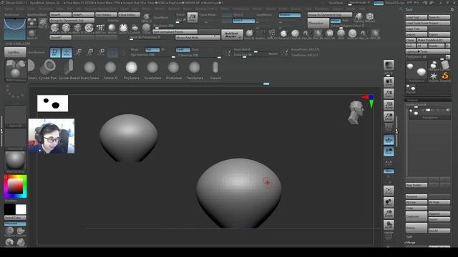
Task: Click the Zoom canvas icon
Action: click(x=389, y=94)
